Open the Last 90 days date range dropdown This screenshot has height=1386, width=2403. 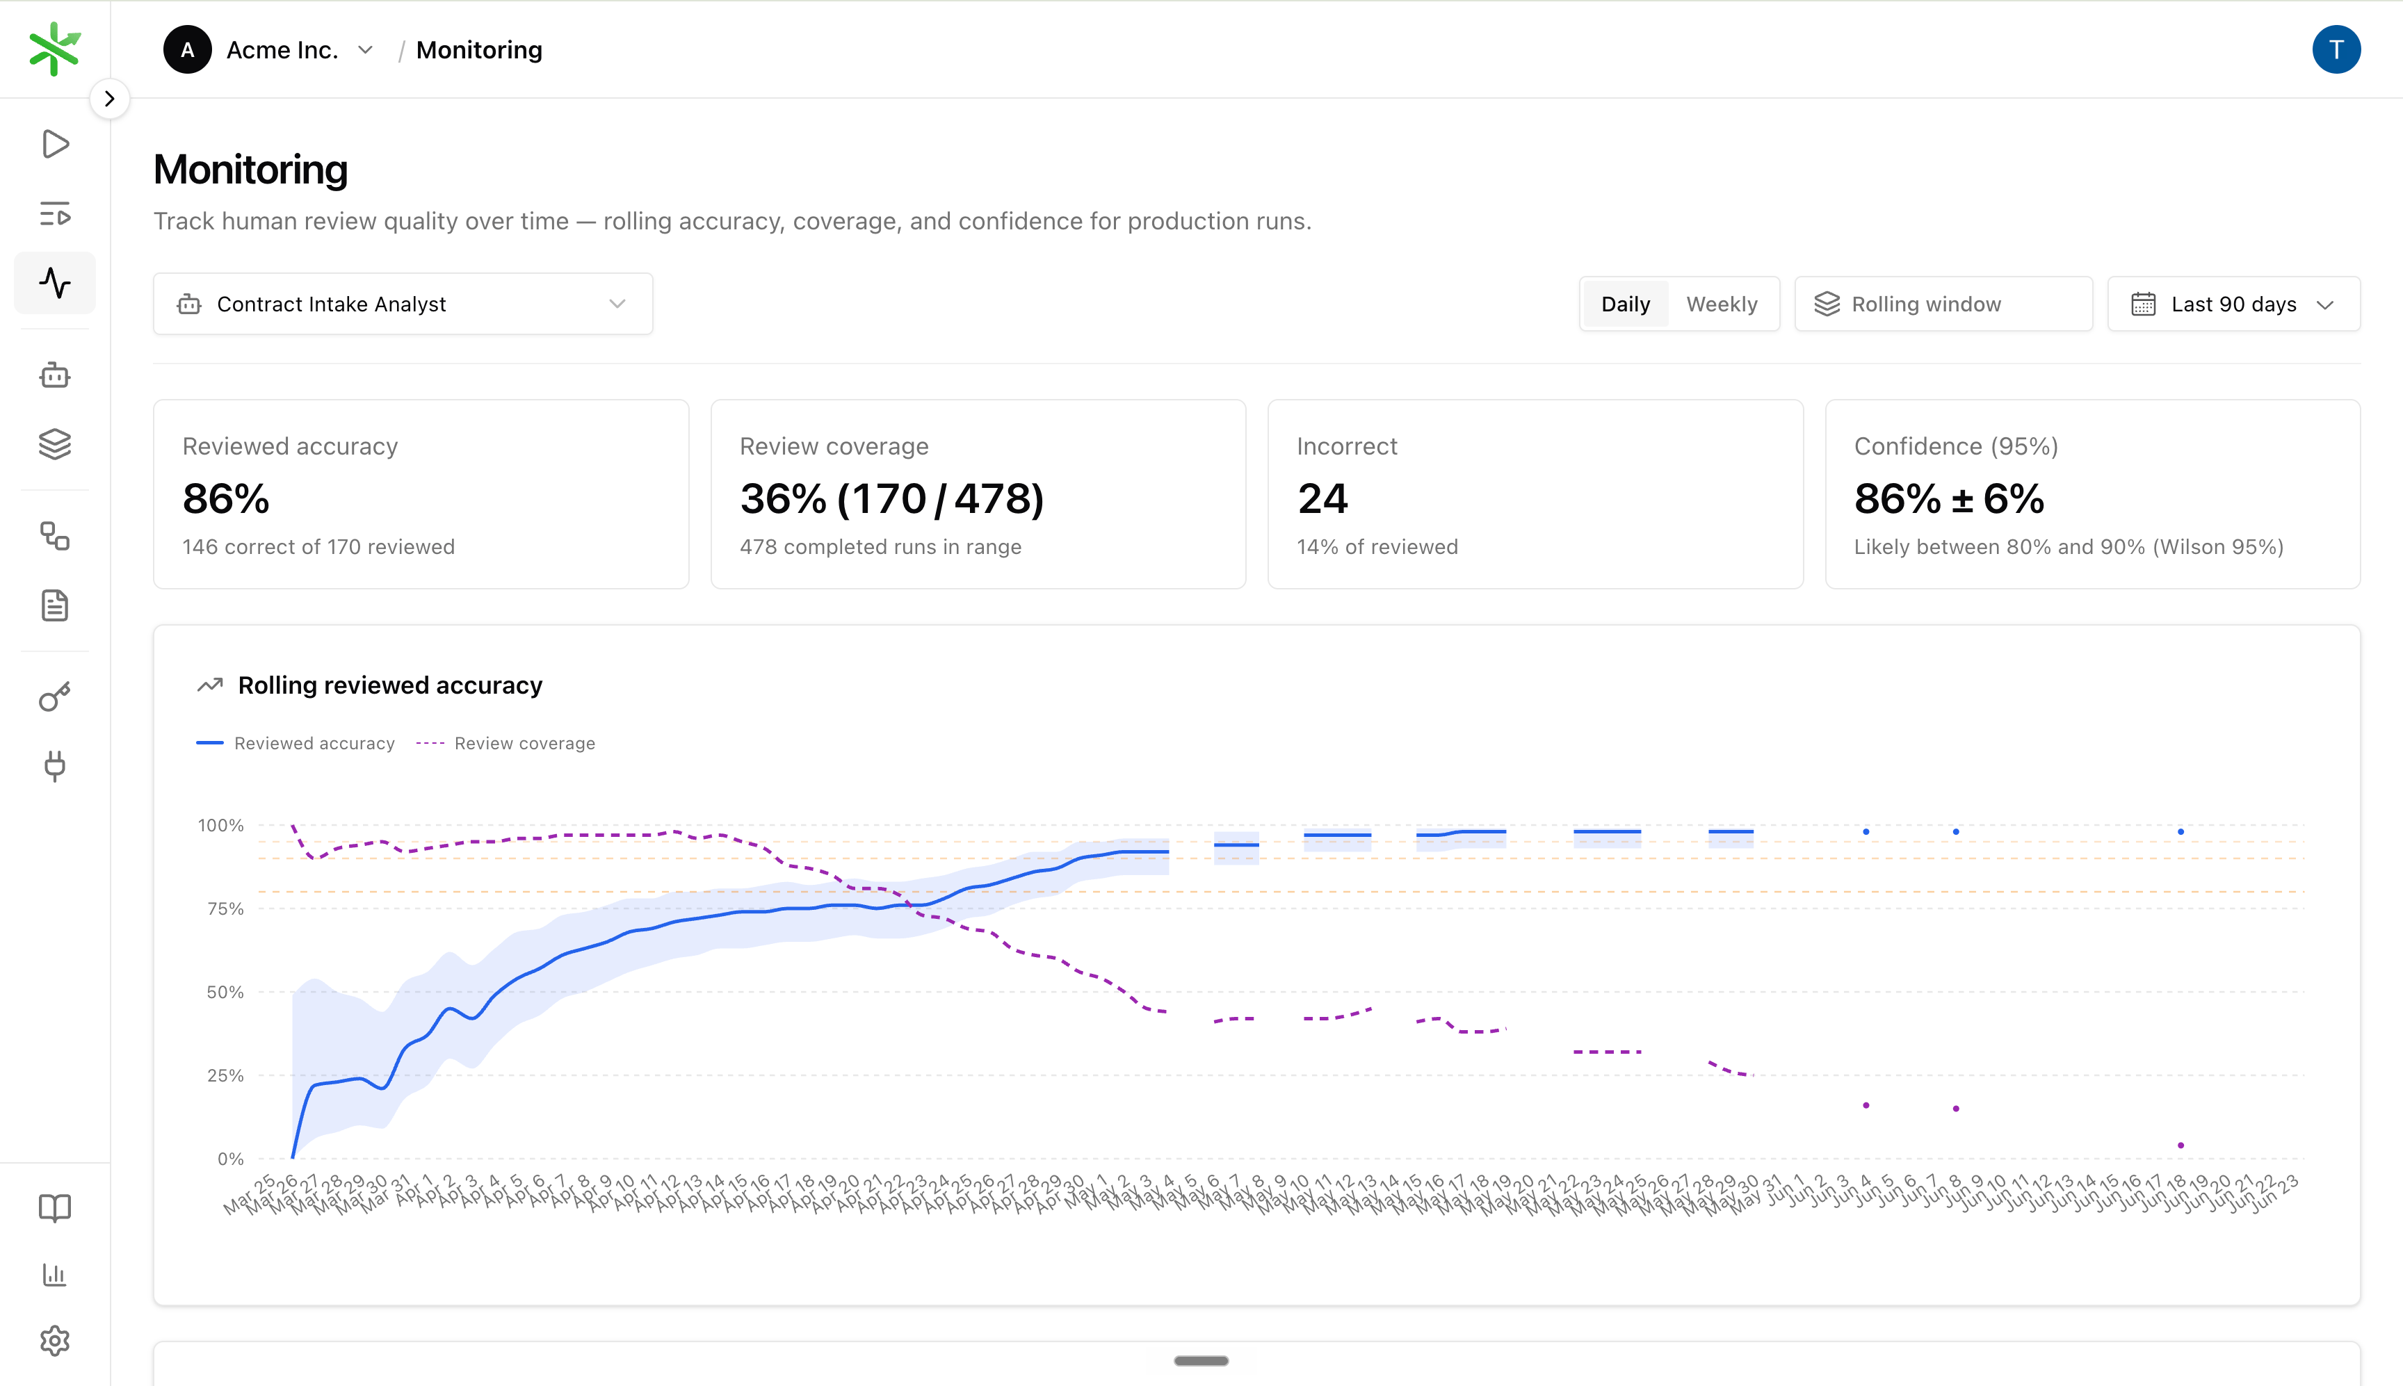[x=2233, y=304]
